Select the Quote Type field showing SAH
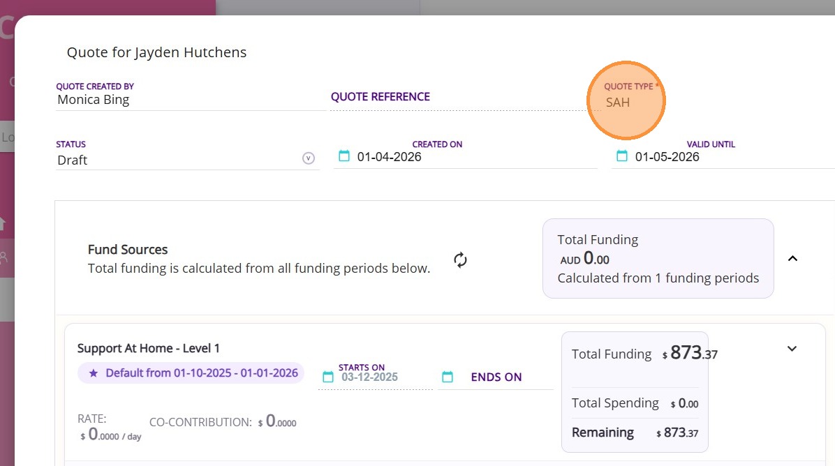Screen dimensions: 835x466 [x=626, y=103]
